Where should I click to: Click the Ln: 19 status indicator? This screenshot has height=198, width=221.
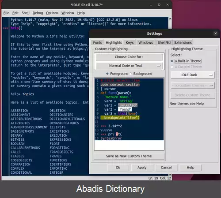[x=153, y=178]
